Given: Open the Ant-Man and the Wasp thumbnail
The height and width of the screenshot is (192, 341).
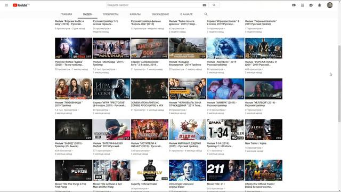Looking at the screenshot, I should point(111,170).
